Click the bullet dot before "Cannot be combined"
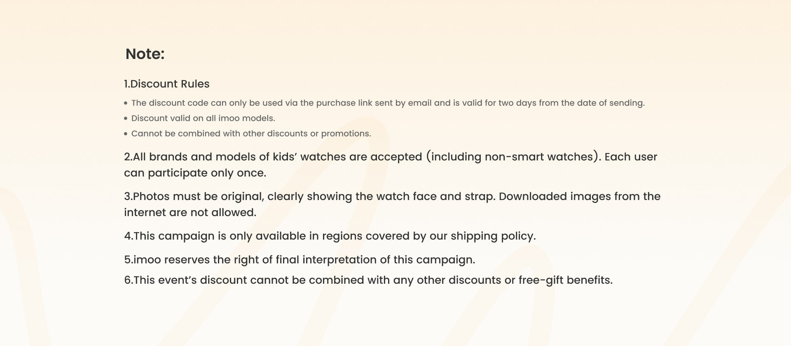The width and height of the screenshot is (791, 346). (x=126, y=134)
